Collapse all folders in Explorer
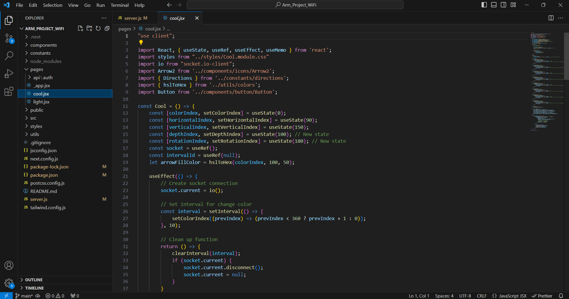 tap(107, 28)
